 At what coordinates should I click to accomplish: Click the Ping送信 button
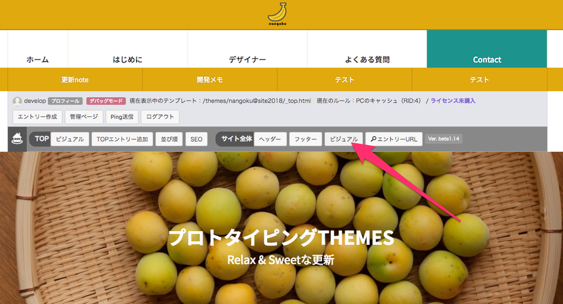(121, 117)
